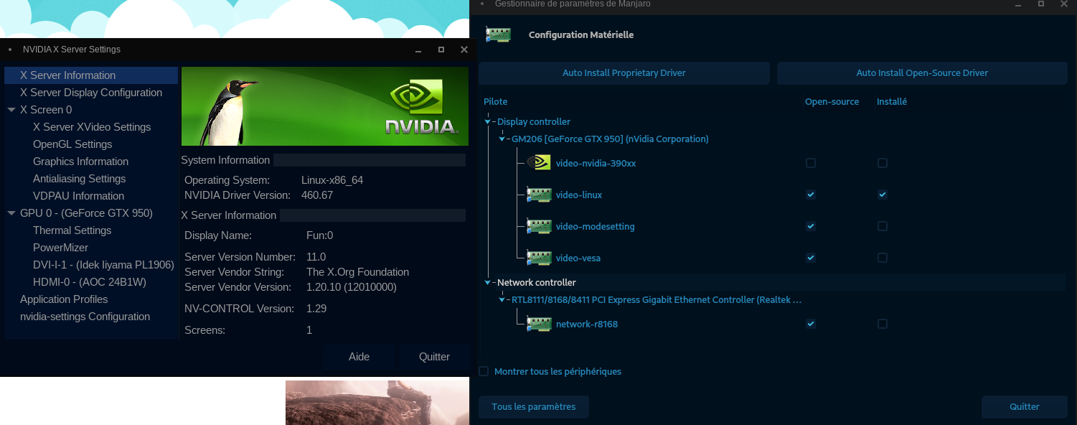Collapse the Display controller tree node
The width and height of the screenshot is (1077, 425).
(x=488, y=122)
